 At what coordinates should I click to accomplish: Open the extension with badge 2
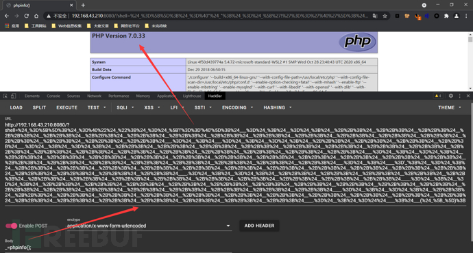coord(417,16)
